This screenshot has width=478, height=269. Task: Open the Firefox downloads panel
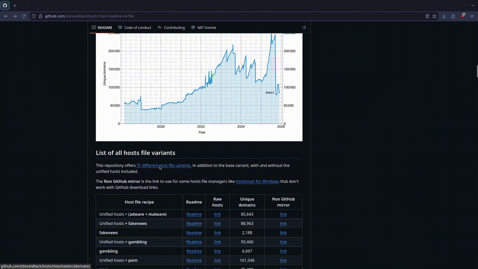444,16
